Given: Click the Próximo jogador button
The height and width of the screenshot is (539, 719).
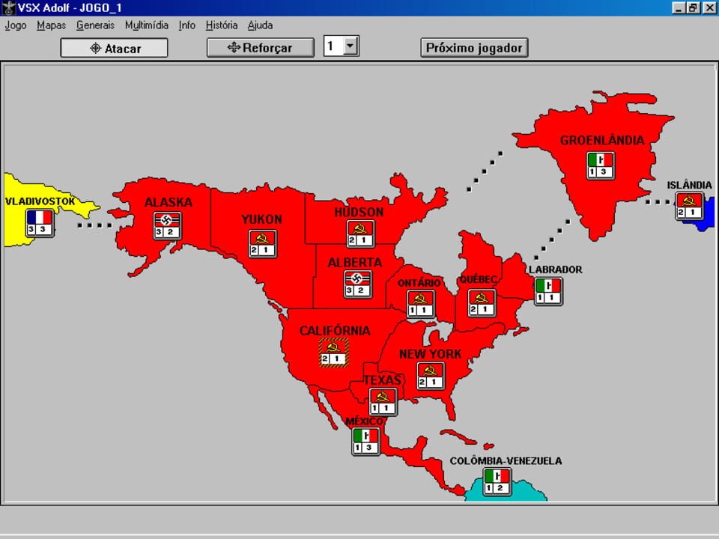Looking at the screenshot, I should tap(474, 48).
